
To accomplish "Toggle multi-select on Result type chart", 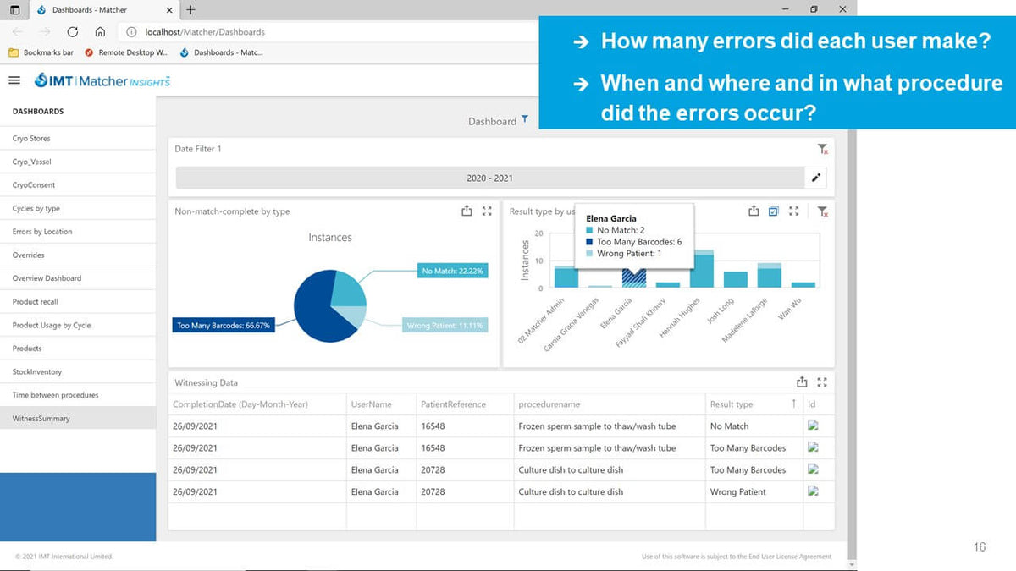I will 773,211.
